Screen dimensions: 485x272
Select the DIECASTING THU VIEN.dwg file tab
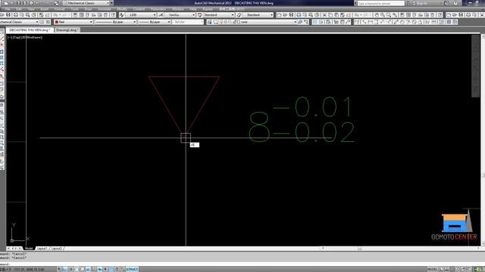[x=30, y=30]
